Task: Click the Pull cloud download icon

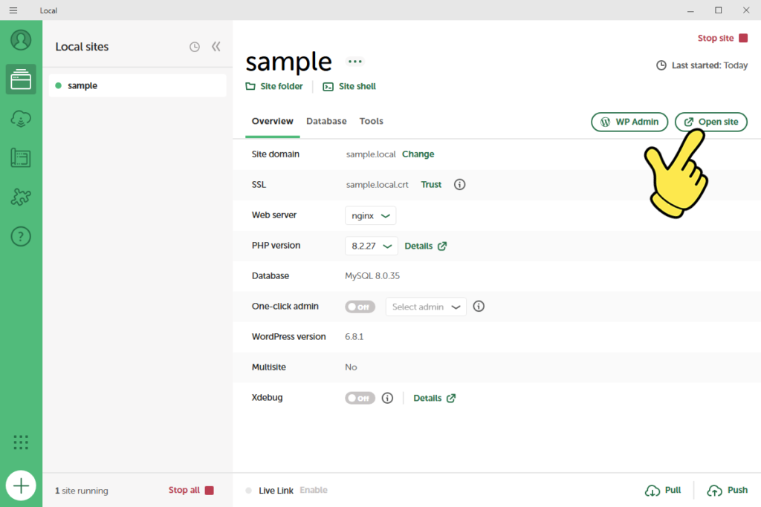Action: pyautogui.click(x=652, y=491)
